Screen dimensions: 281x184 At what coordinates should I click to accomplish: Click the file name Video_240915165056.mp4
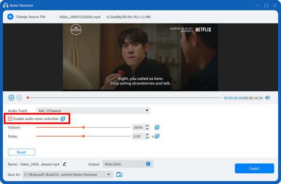click(x=80, y=17)
